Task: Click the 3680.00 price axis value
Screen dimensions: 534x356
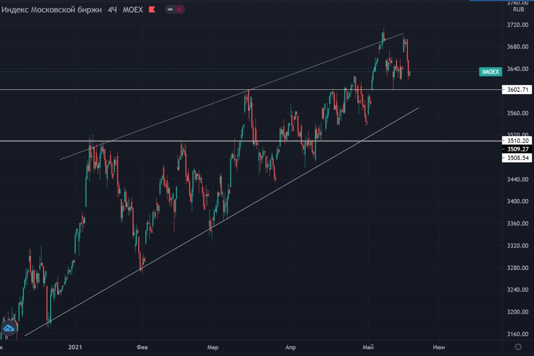Action: pyautogui.click(x=518, y=46)
